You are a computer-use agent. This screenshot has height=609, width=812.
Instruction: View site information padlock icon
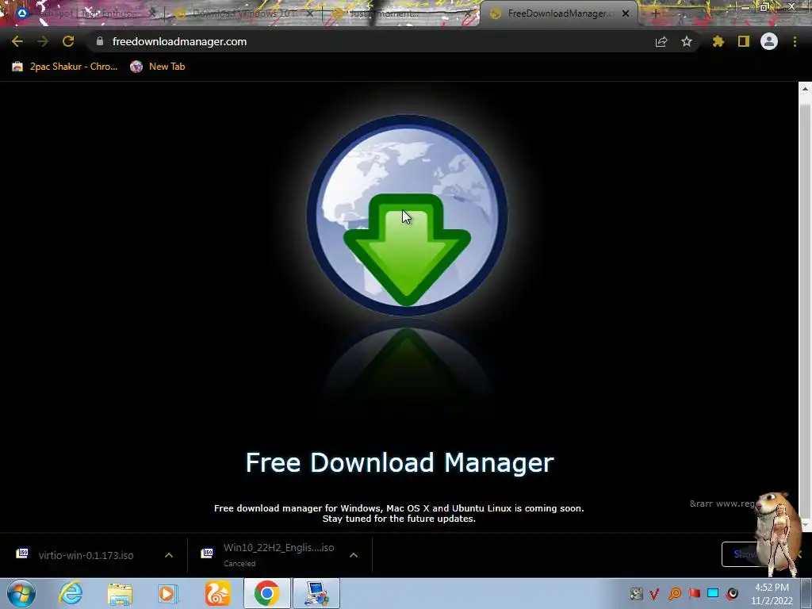pos(100,41)
